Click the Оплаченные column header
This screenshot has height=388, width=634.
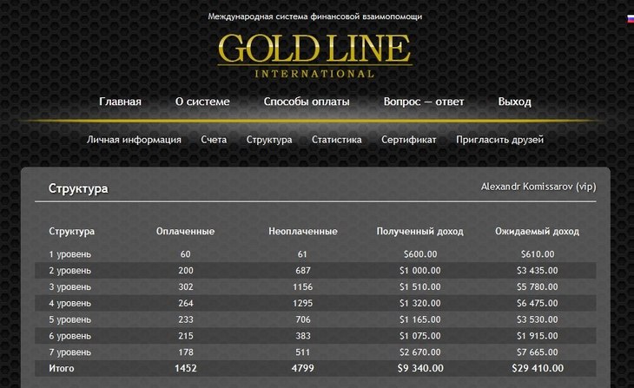tap(185, 232)
